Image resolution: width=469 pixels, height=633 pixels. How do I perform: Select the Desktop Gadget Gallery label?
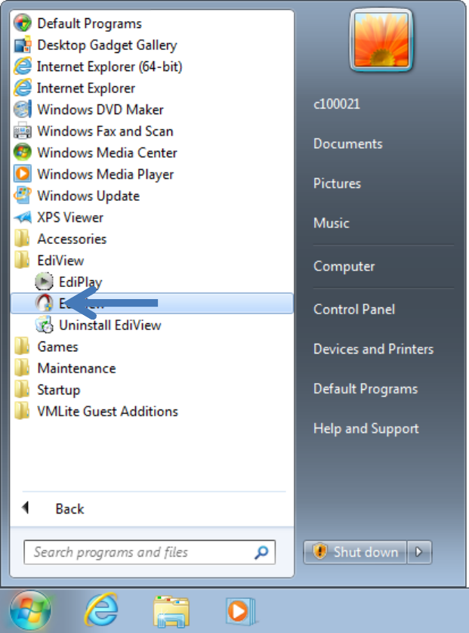tap(107, 45)
